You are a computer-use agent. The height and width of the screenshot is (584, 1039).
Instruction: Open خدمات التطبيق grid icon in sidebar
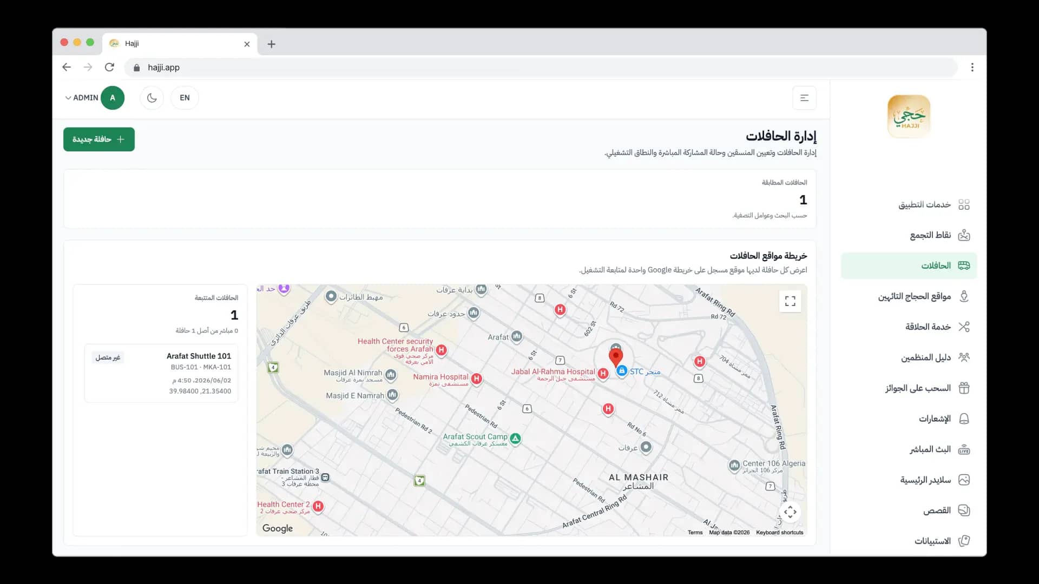[964, 204]
